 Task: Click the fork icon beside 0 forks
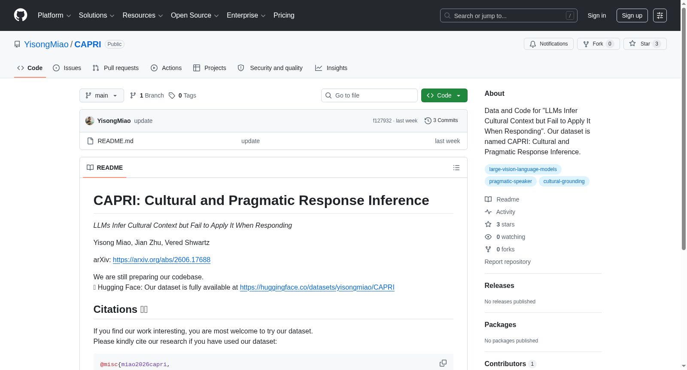pyautogui.click(x=488, y=249)
